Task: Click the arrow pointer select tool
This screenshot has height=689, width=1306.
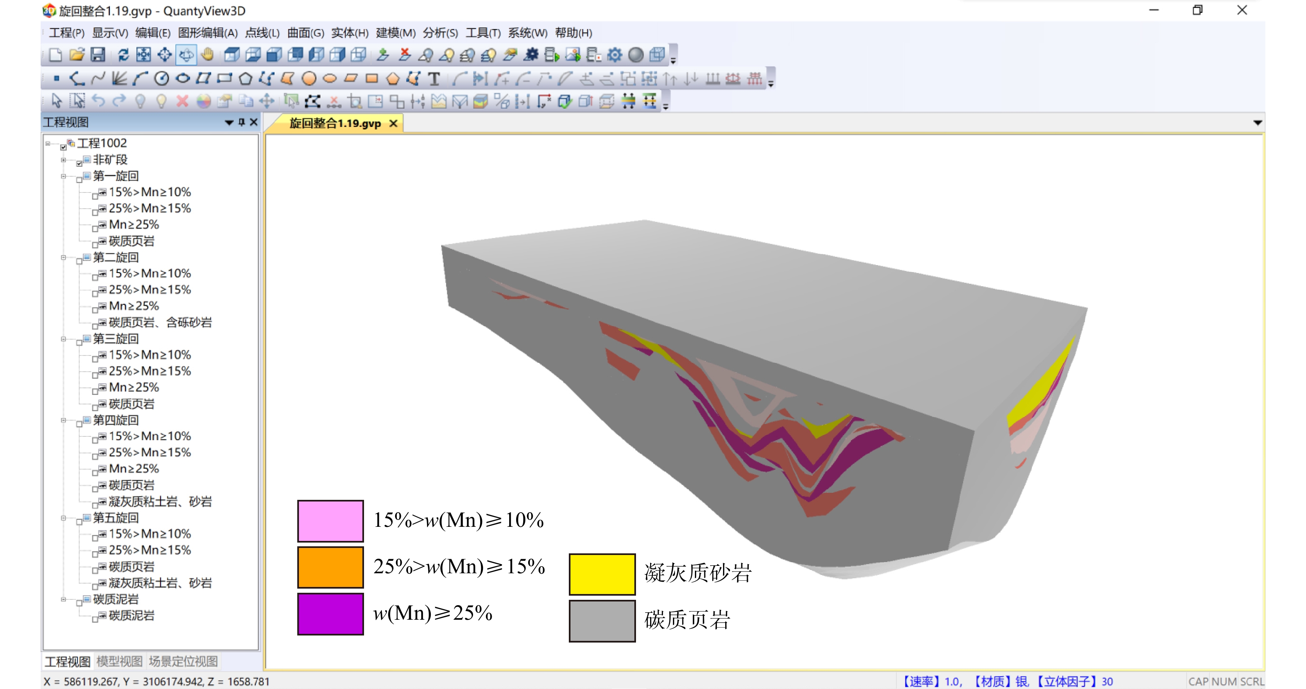Action: [56, 101]
